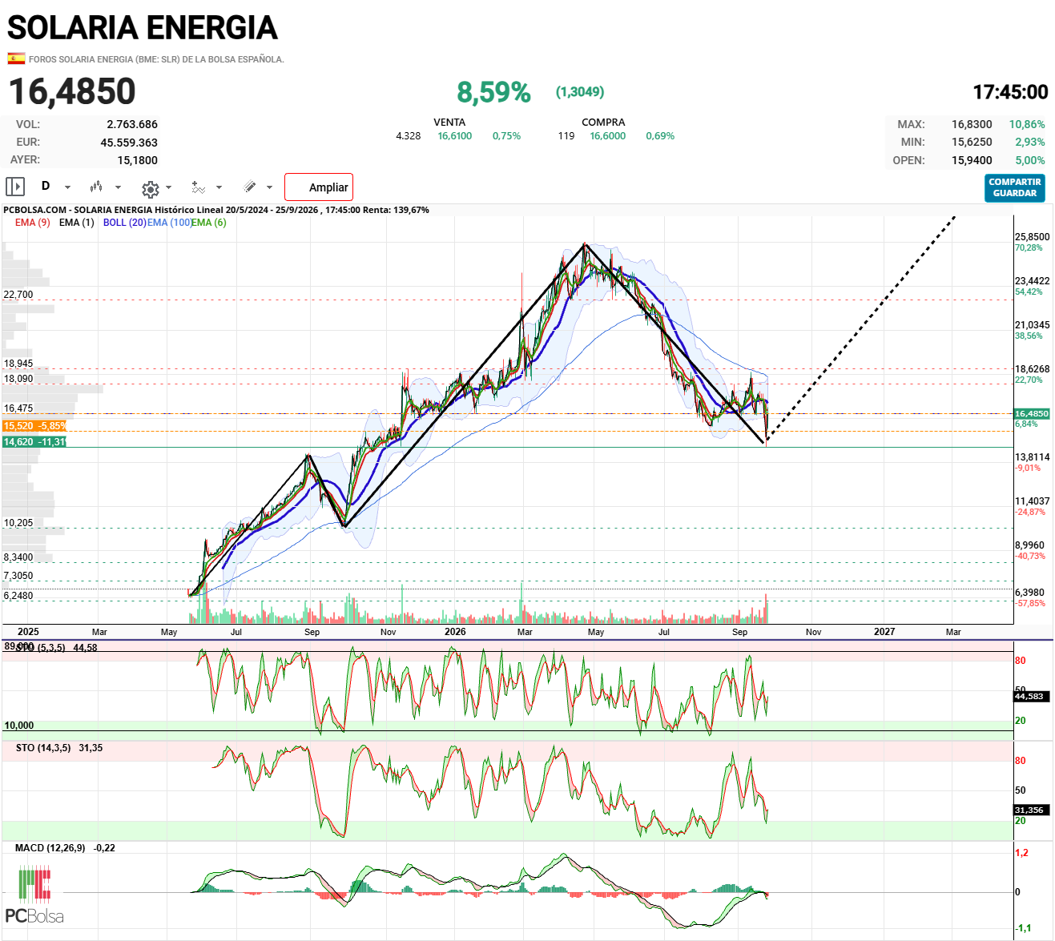The image size is (1055, 941).
Task: Click the AYER value 15,1800
Action: tap(138, 160)
